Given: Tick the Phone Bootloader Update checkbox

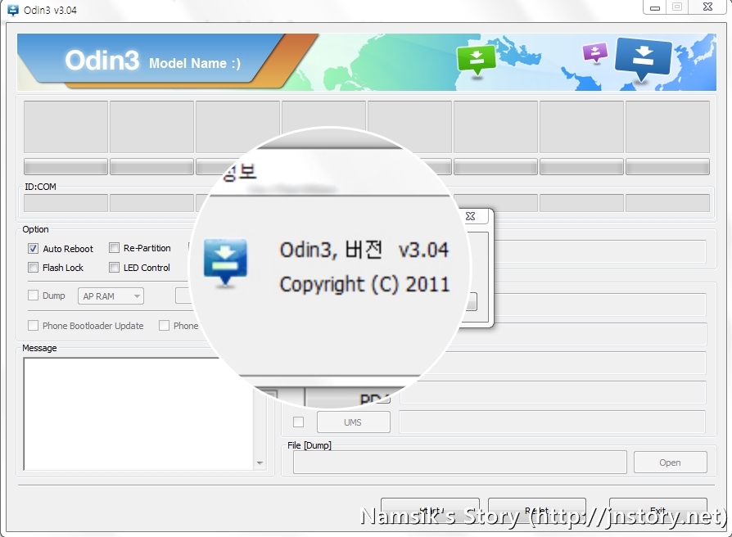Looking at the screenshot, I should 34,326.
